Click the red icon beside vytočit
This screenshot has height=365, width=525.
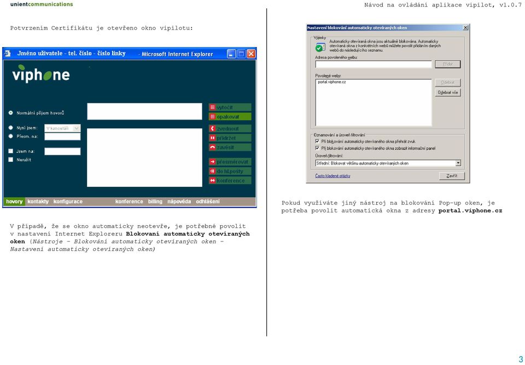pyautogui.click(x=212, y=108)
